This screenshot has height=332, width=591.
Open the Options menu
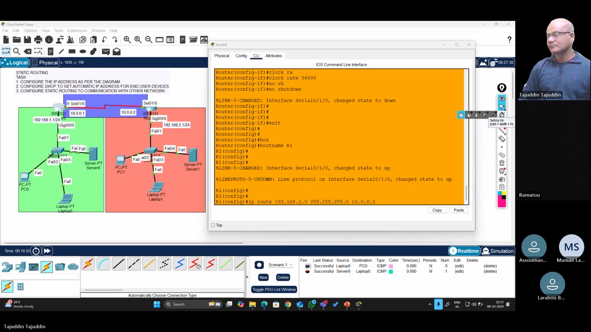click(x=30, y=30)
